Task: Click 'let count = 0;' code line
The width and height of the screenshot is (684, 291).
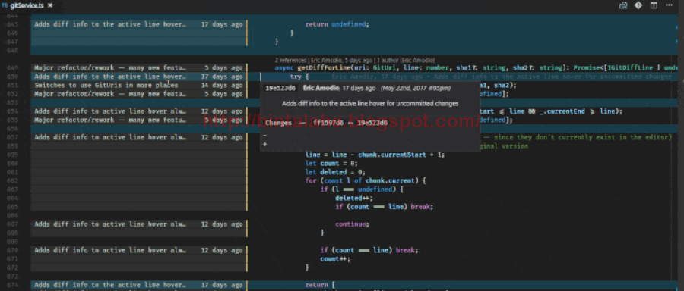Action: click(331, 164)
